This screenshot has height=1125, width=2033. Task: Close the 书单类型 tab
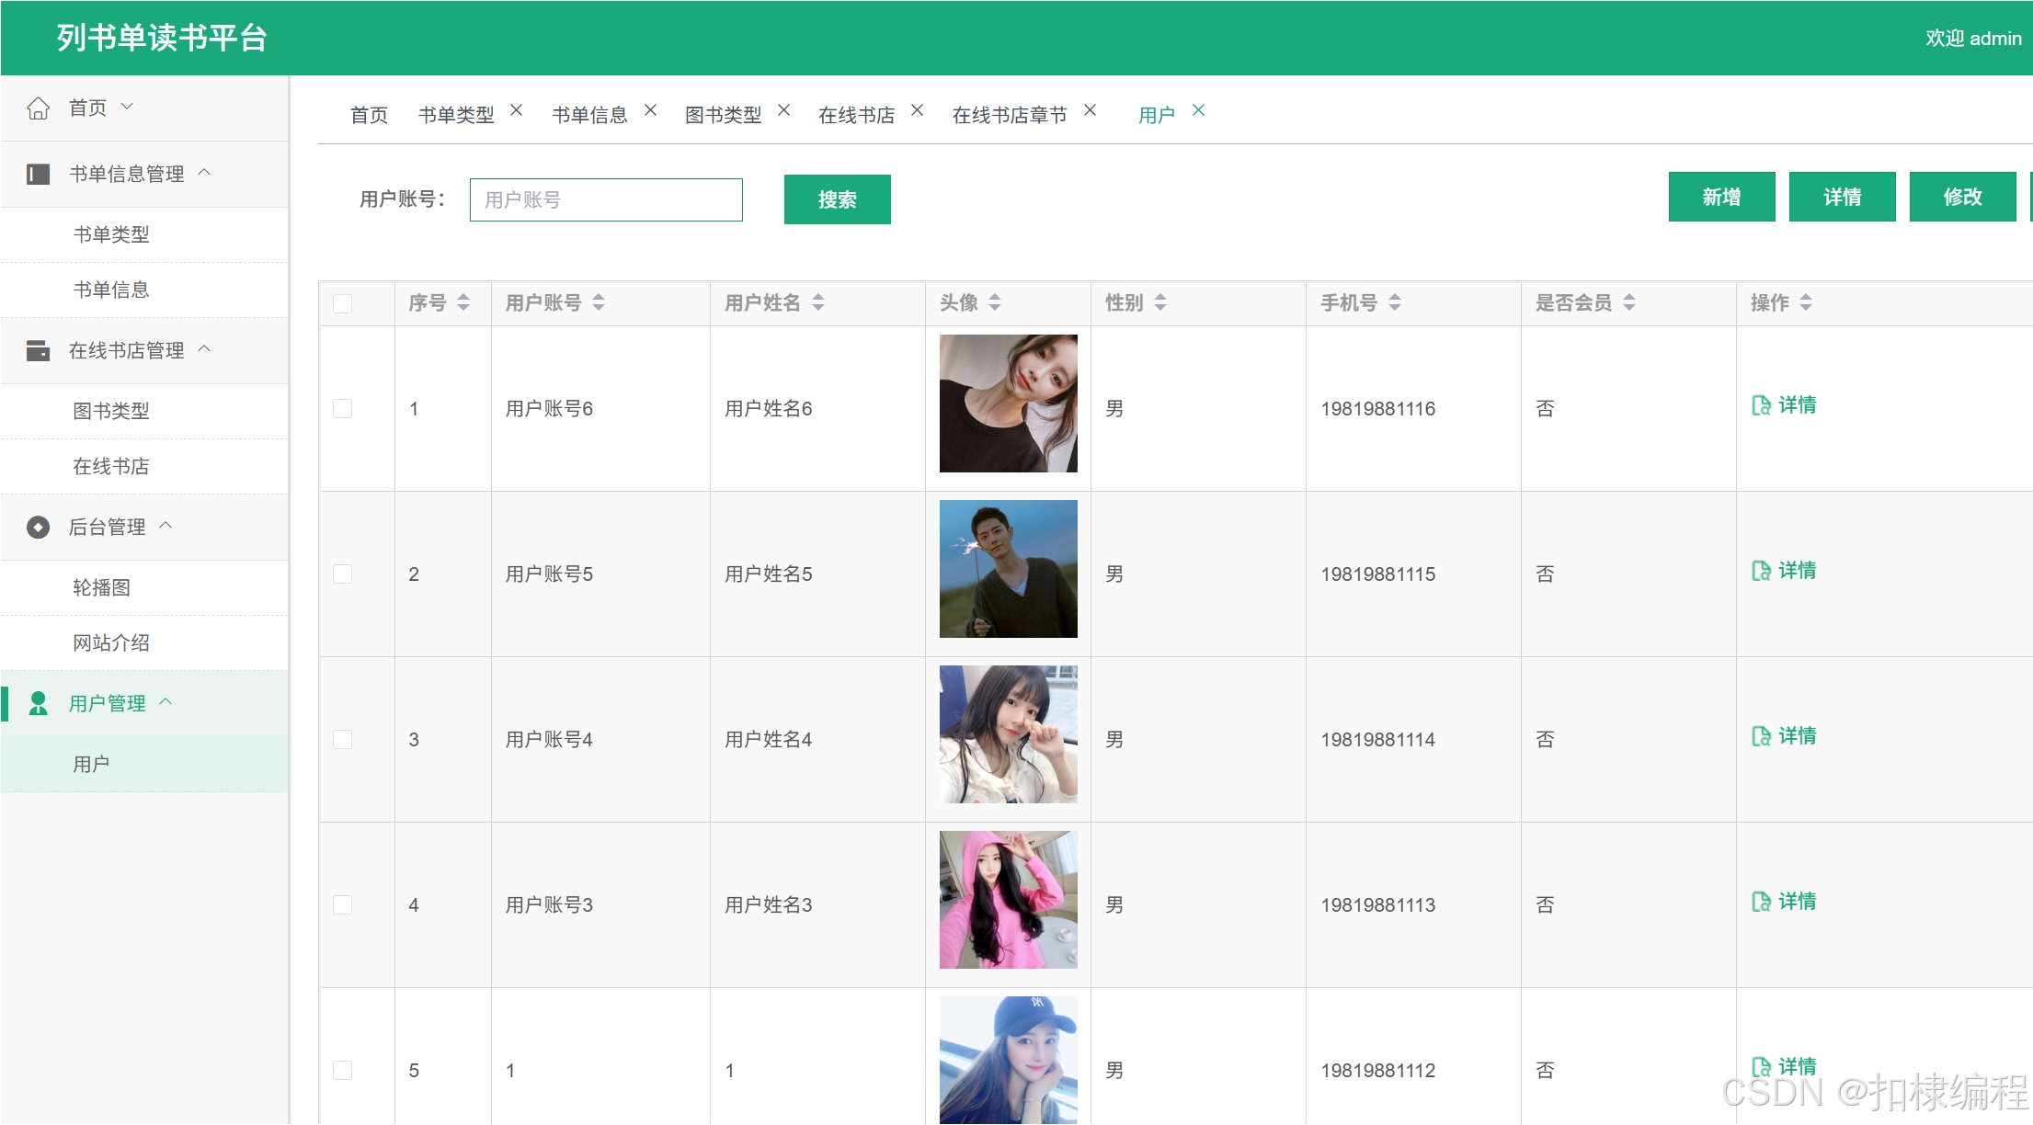point(517,110)
